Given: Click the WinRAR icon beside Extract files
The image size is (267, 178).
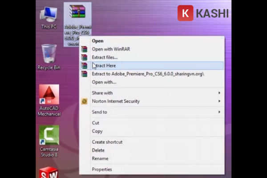Looking at the screenshot, I should pyautogui.click(x=84, y=57).
